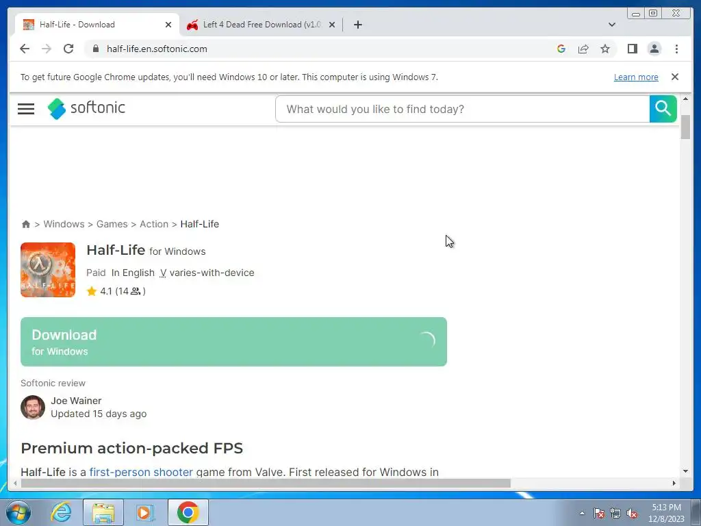Click the 'Premium action-packed FPS' heading

132,448
